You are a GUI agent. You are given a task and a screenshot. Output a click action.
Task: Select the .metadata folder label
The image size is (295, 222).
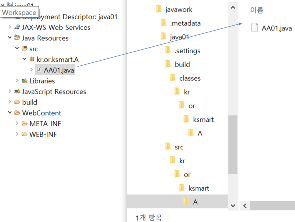tap(185, 23)
